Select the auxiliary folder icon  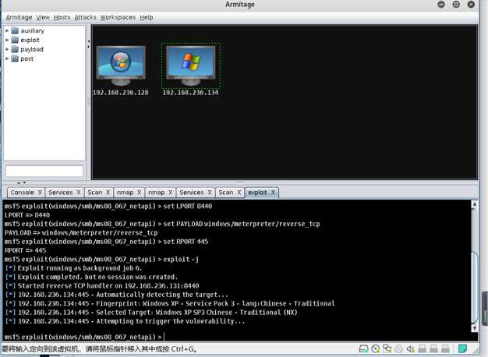pos(15,30)
